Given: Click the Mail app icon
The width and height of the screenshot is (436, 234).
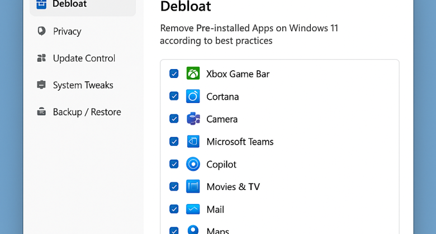Looking at the screenshot, I should (193, 209).
